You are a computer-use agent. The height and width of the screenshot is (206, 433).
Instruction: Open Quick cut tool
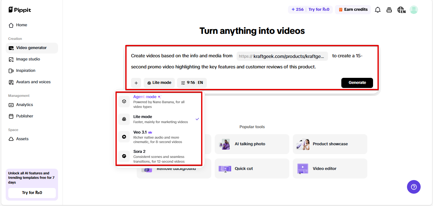tap(252, 169)
